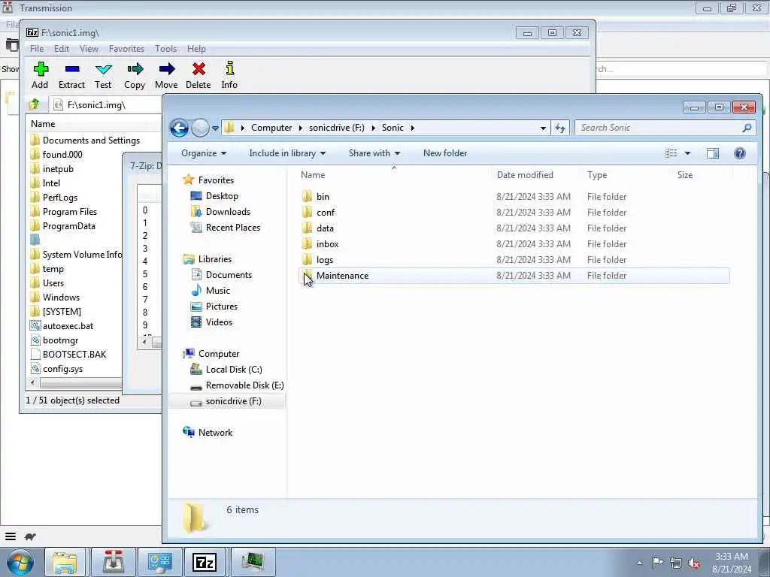Toggle Transmission turtle speed-limit icon
This screenshot has width=770, height=577.
coord(30,536)
